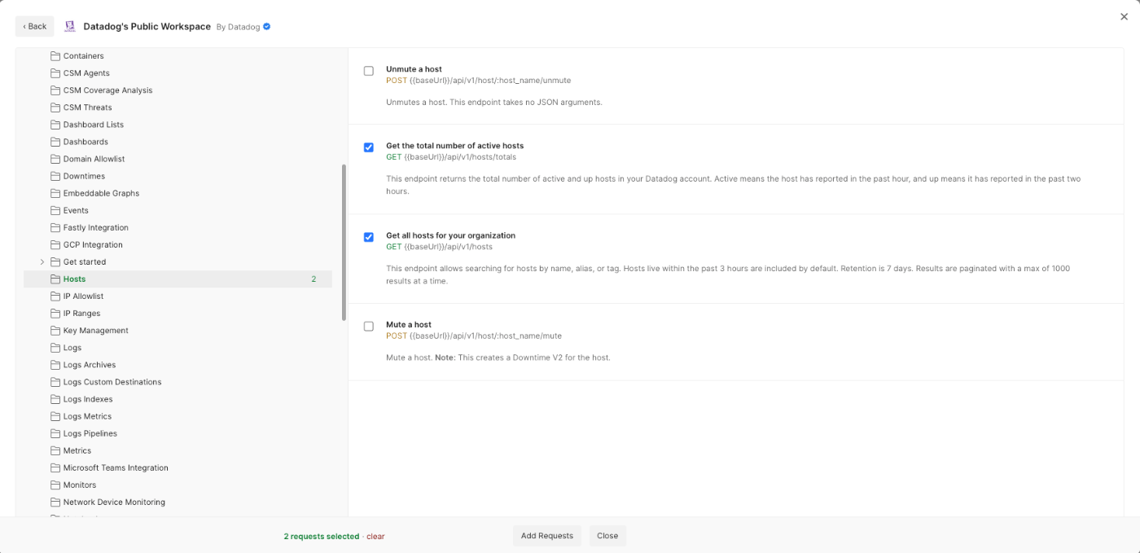Click the GCP Integration folder icon
This screenshot has height=553, width=1140.
(55, 245)
